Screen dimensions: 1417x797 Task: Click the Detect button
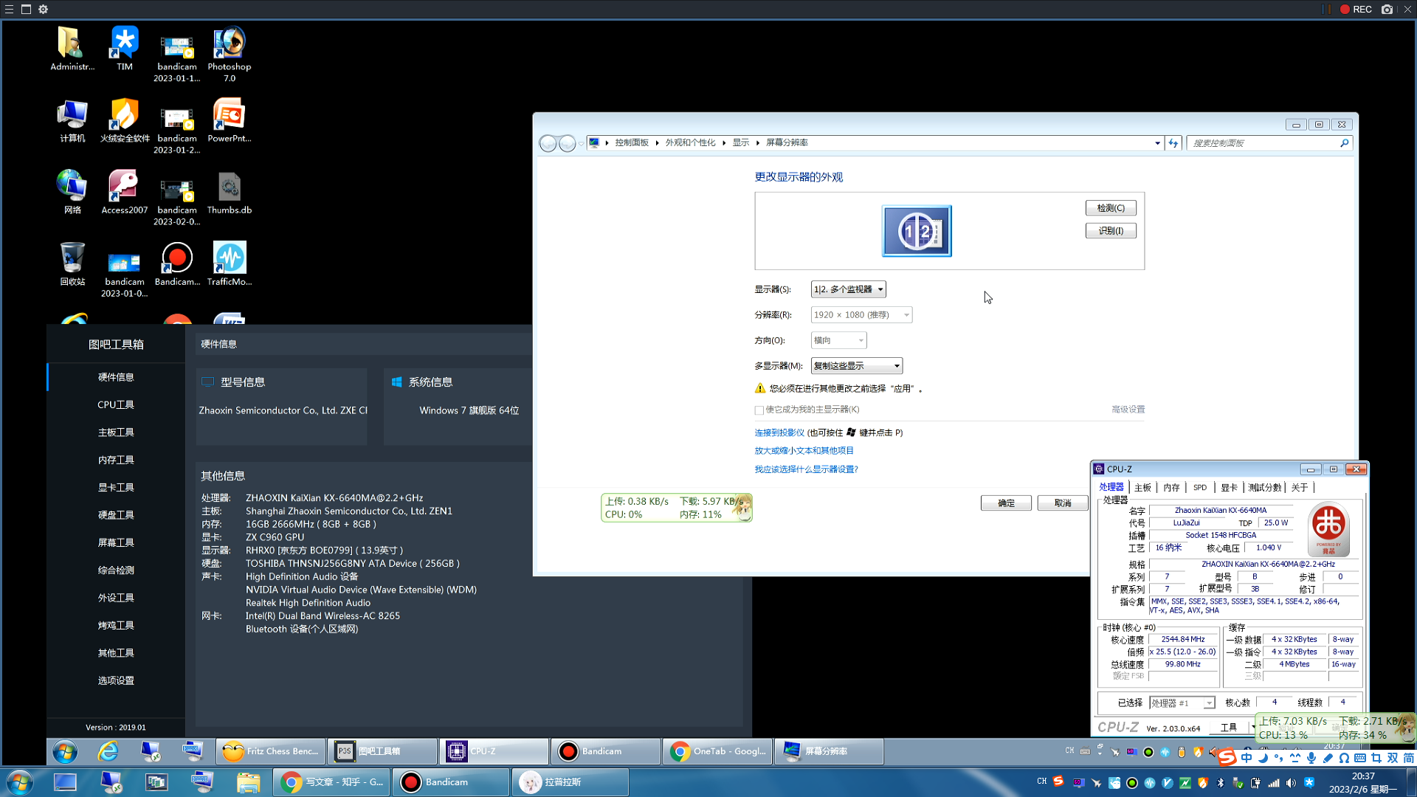[1111, 208]
